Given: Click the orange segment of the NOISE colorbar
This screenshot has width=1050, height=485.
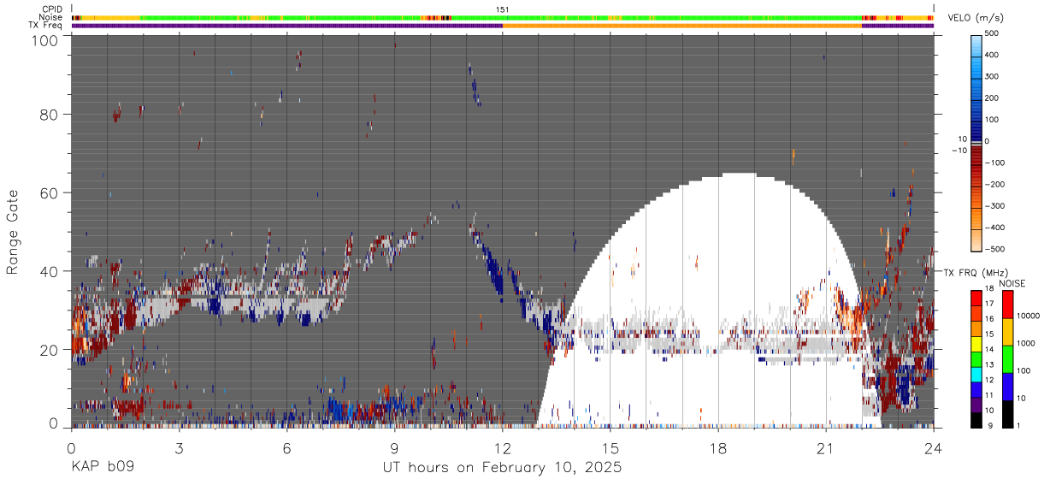Looking at the screenshot, I should pos(1006,331).
